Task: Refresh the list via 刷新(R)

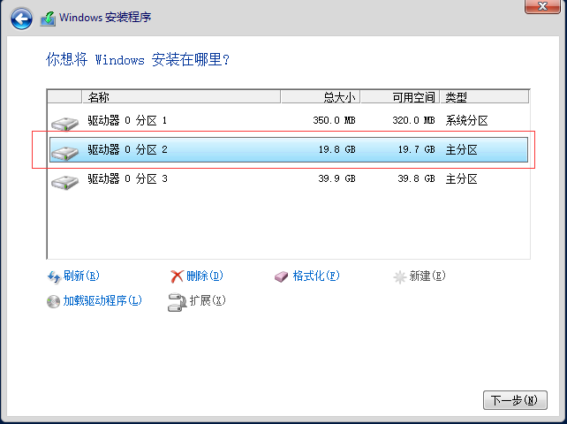Action: (81, 276)
